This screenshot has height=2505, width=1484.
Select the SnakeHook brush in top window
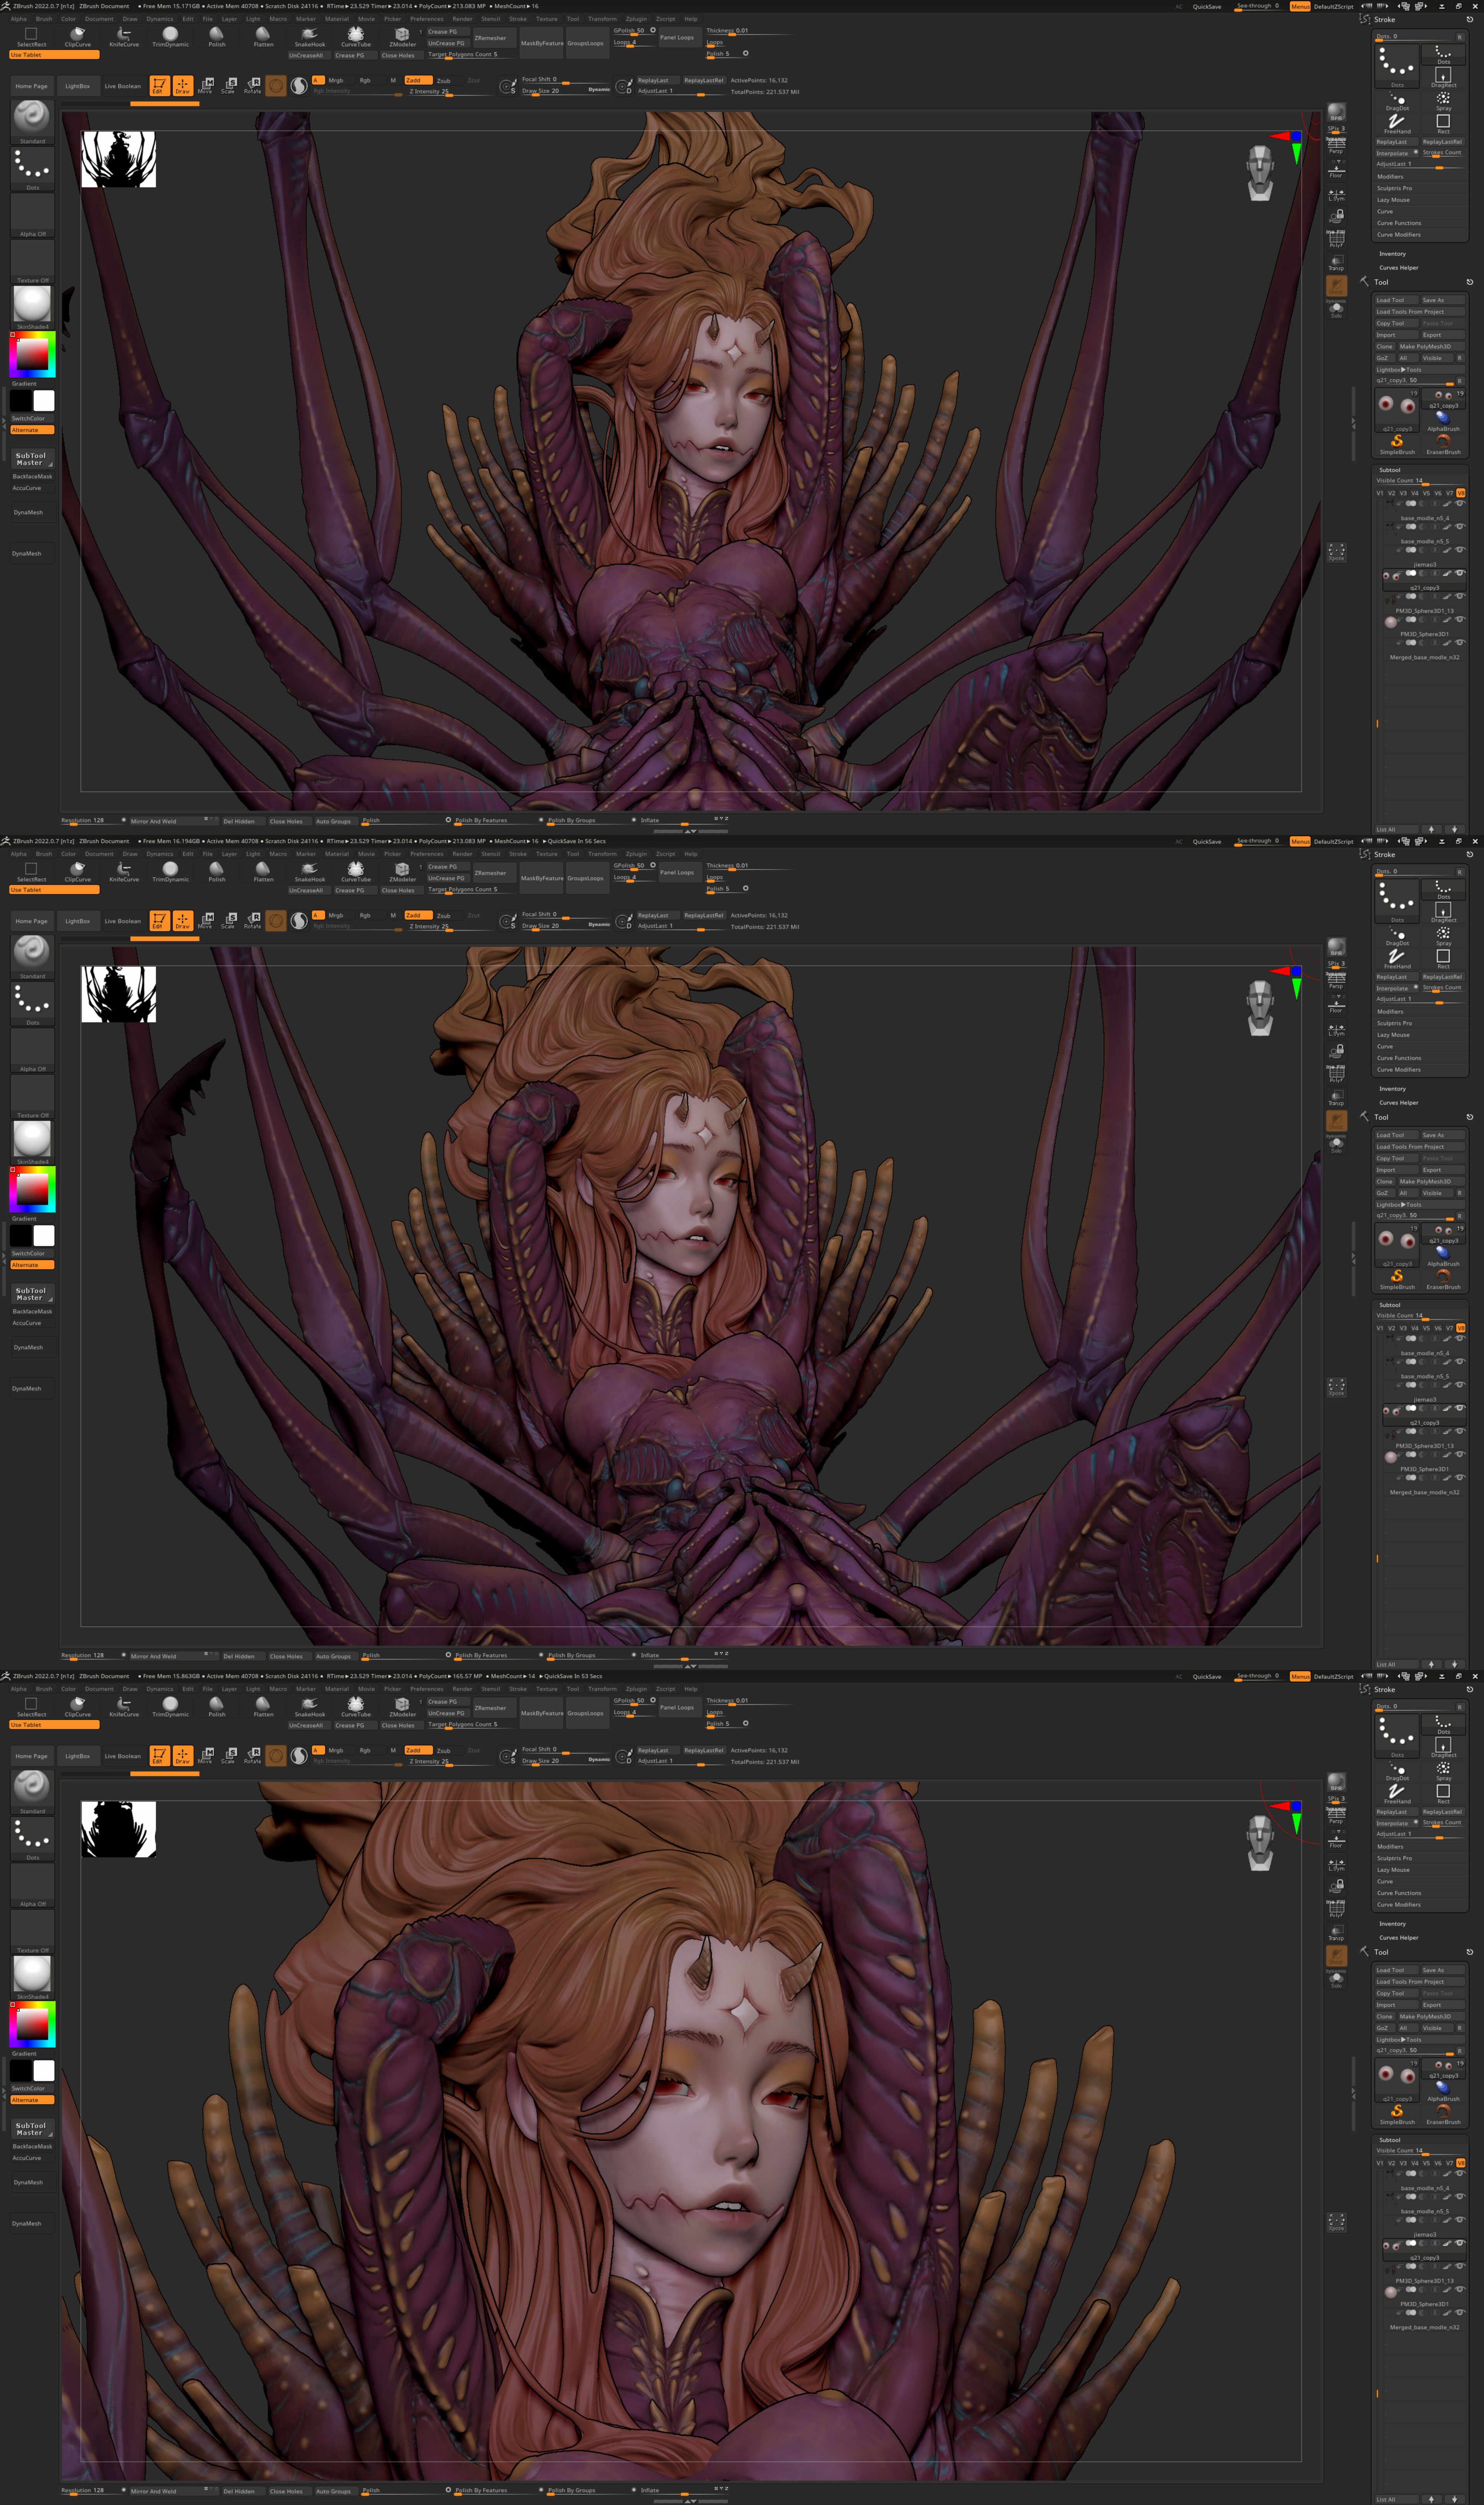coord(309,37)
